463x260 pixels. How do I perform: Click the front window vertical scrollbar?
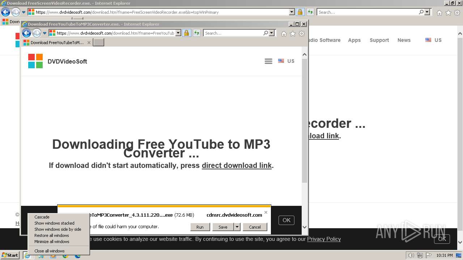point(305,121)
